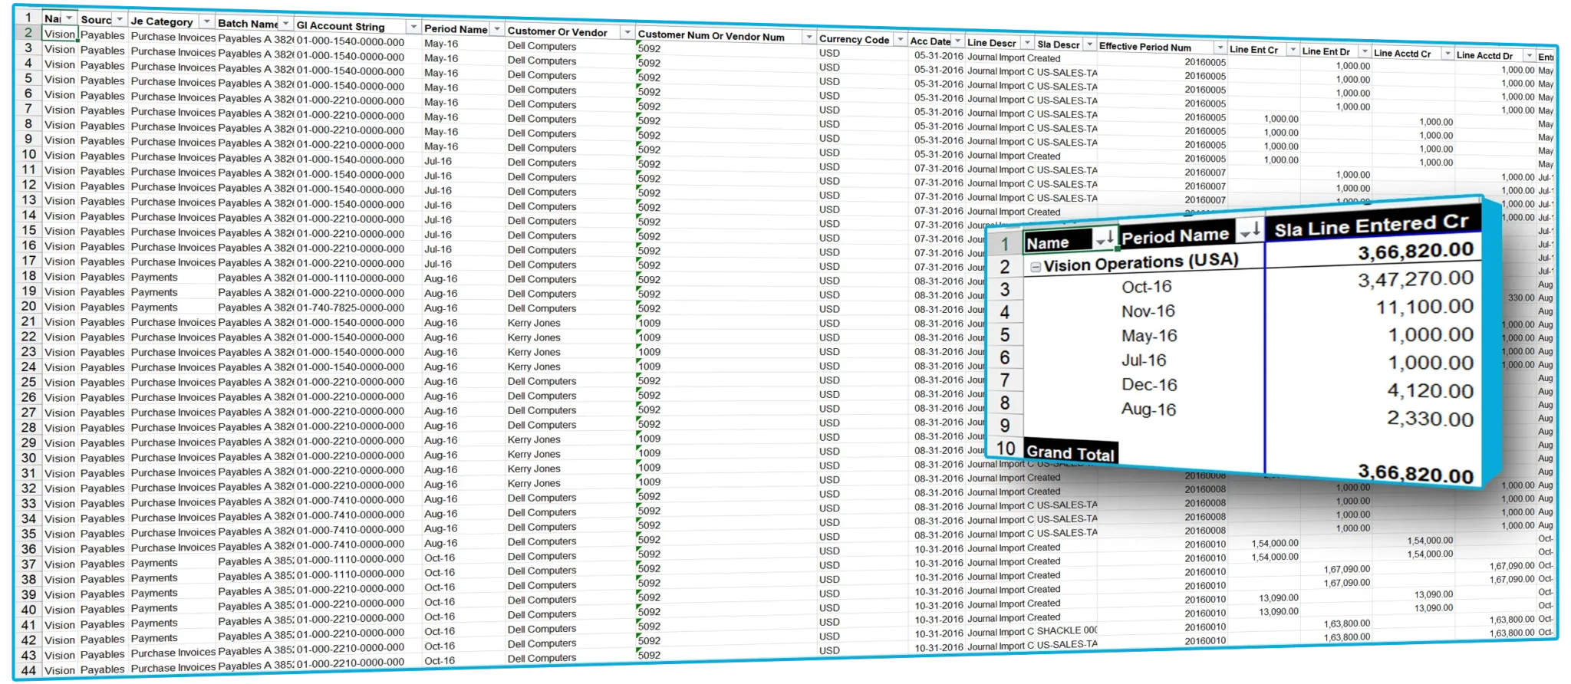1571x684 pixels.
Task: Open the Batch Name filter dropdown
Action: 285,24
